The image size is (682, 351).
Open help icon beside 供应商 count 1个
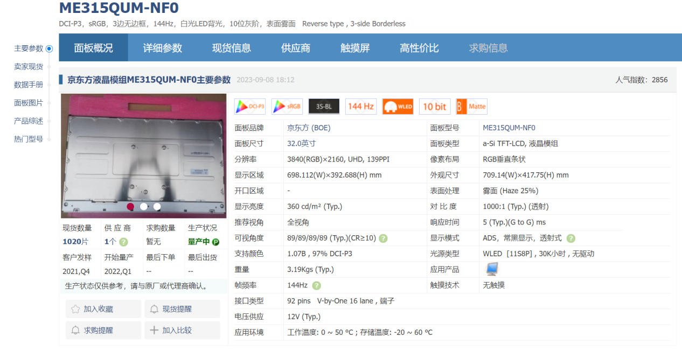pyautogui.click(x=123, y=242)
